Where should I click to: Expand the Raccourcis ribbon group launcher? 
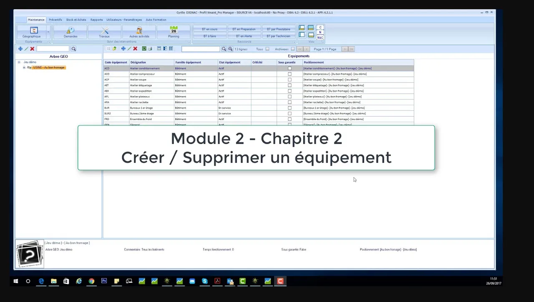pos(295,42)
